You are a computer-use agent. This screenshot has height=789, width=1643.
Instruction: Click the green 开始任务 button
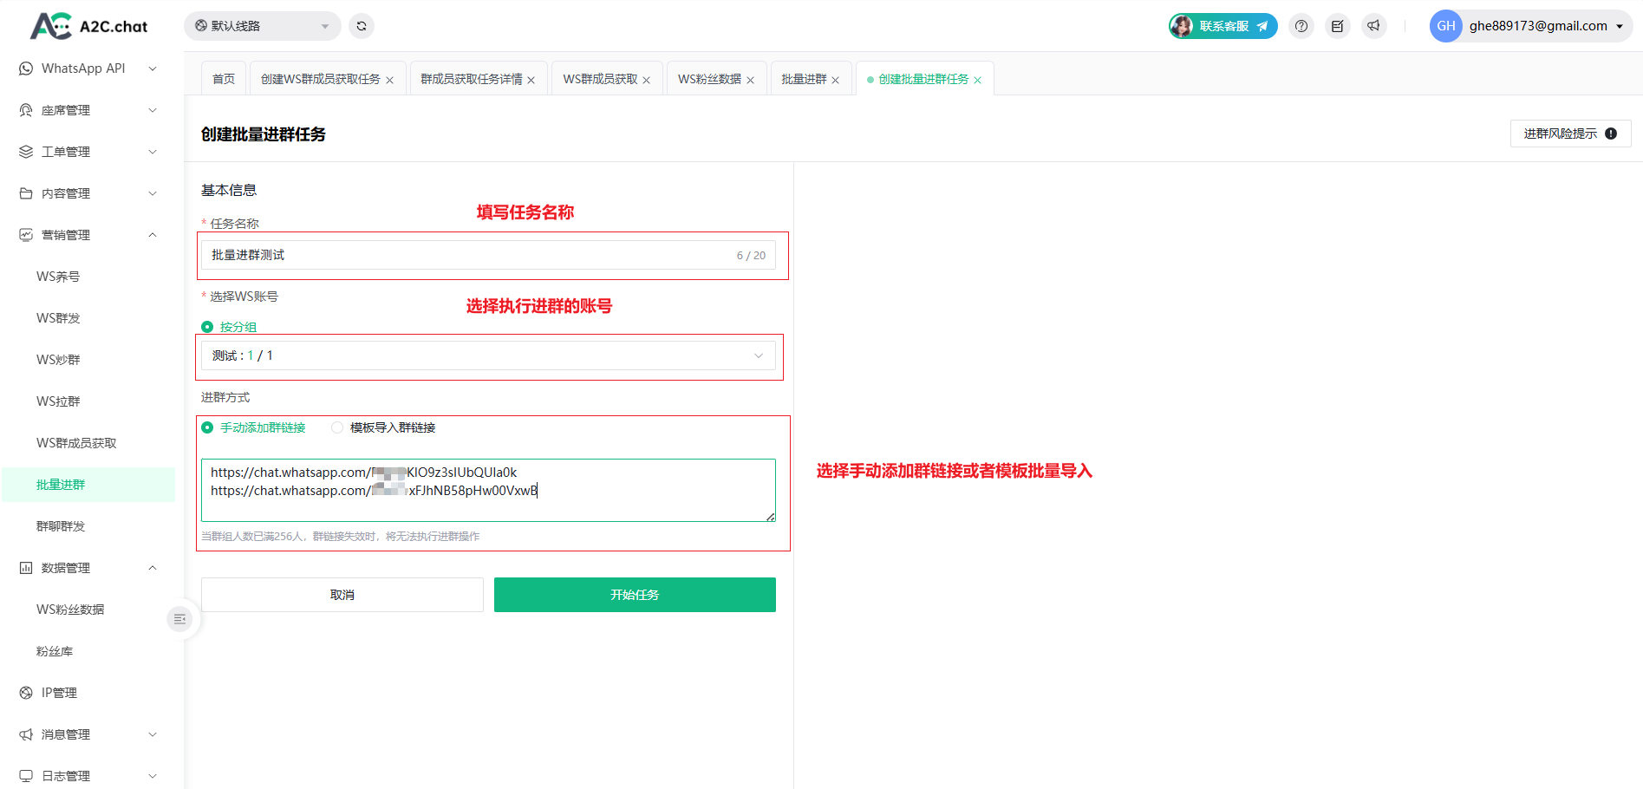point(635,595)
